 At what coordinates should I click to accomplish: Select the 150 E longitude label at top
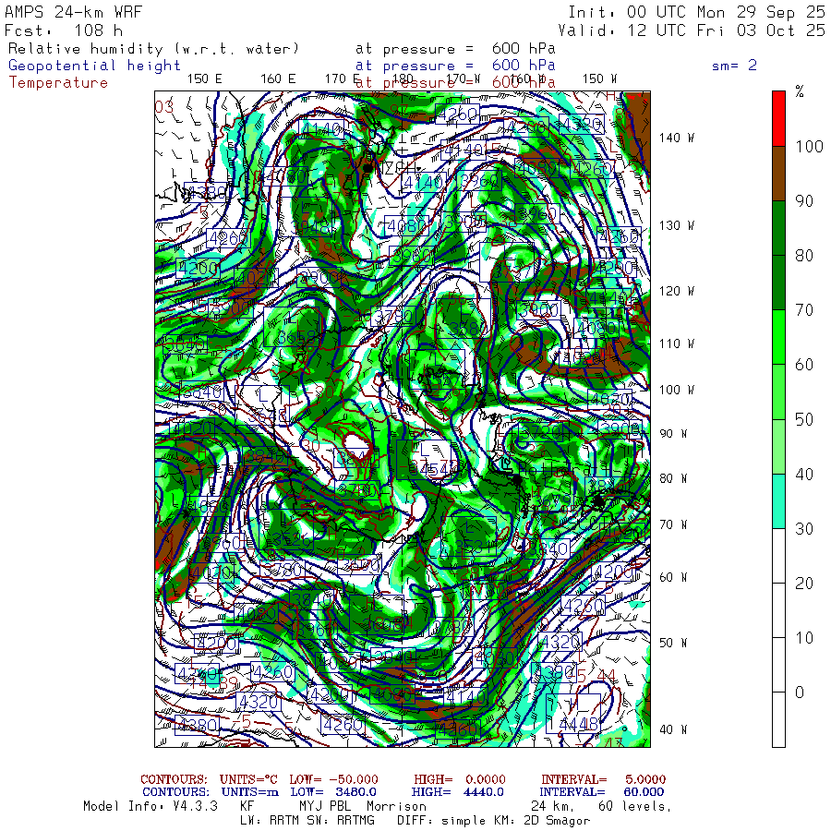(205, 79)
